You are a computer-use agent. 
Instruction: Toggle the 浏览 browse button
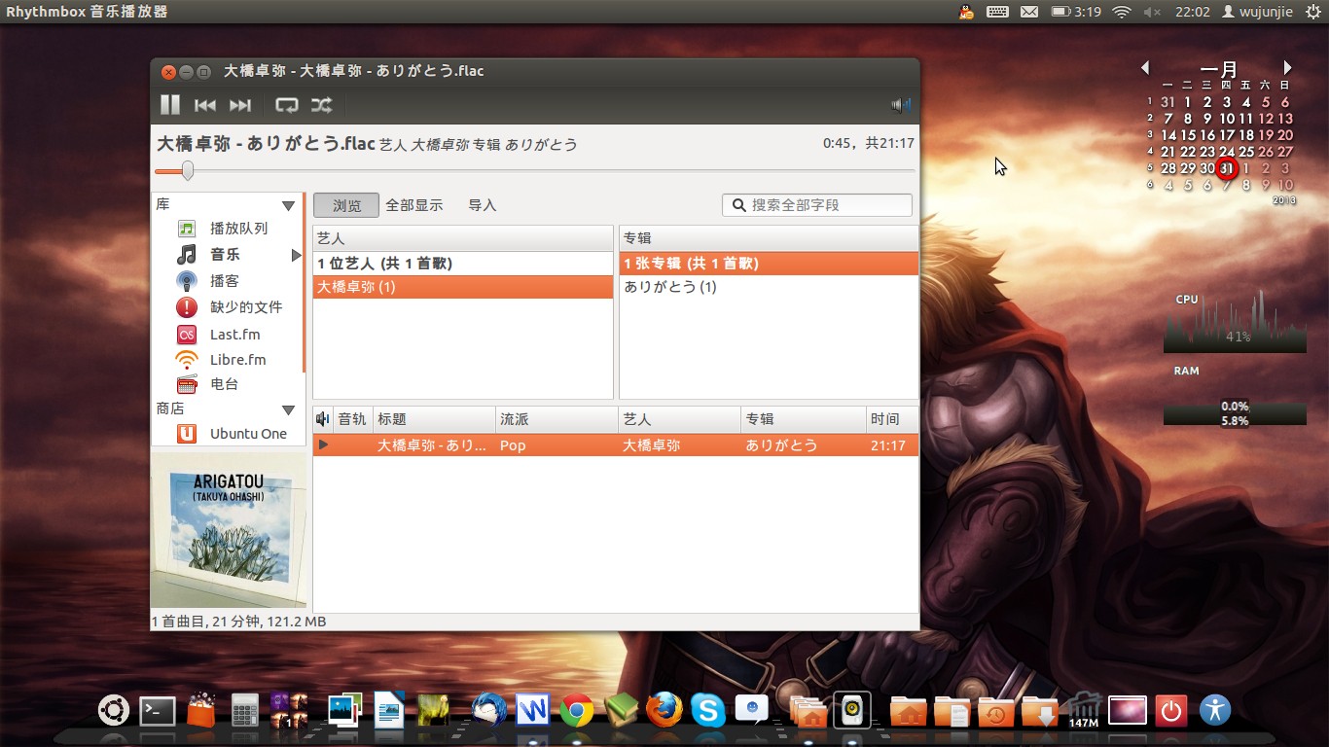point(346,205)
